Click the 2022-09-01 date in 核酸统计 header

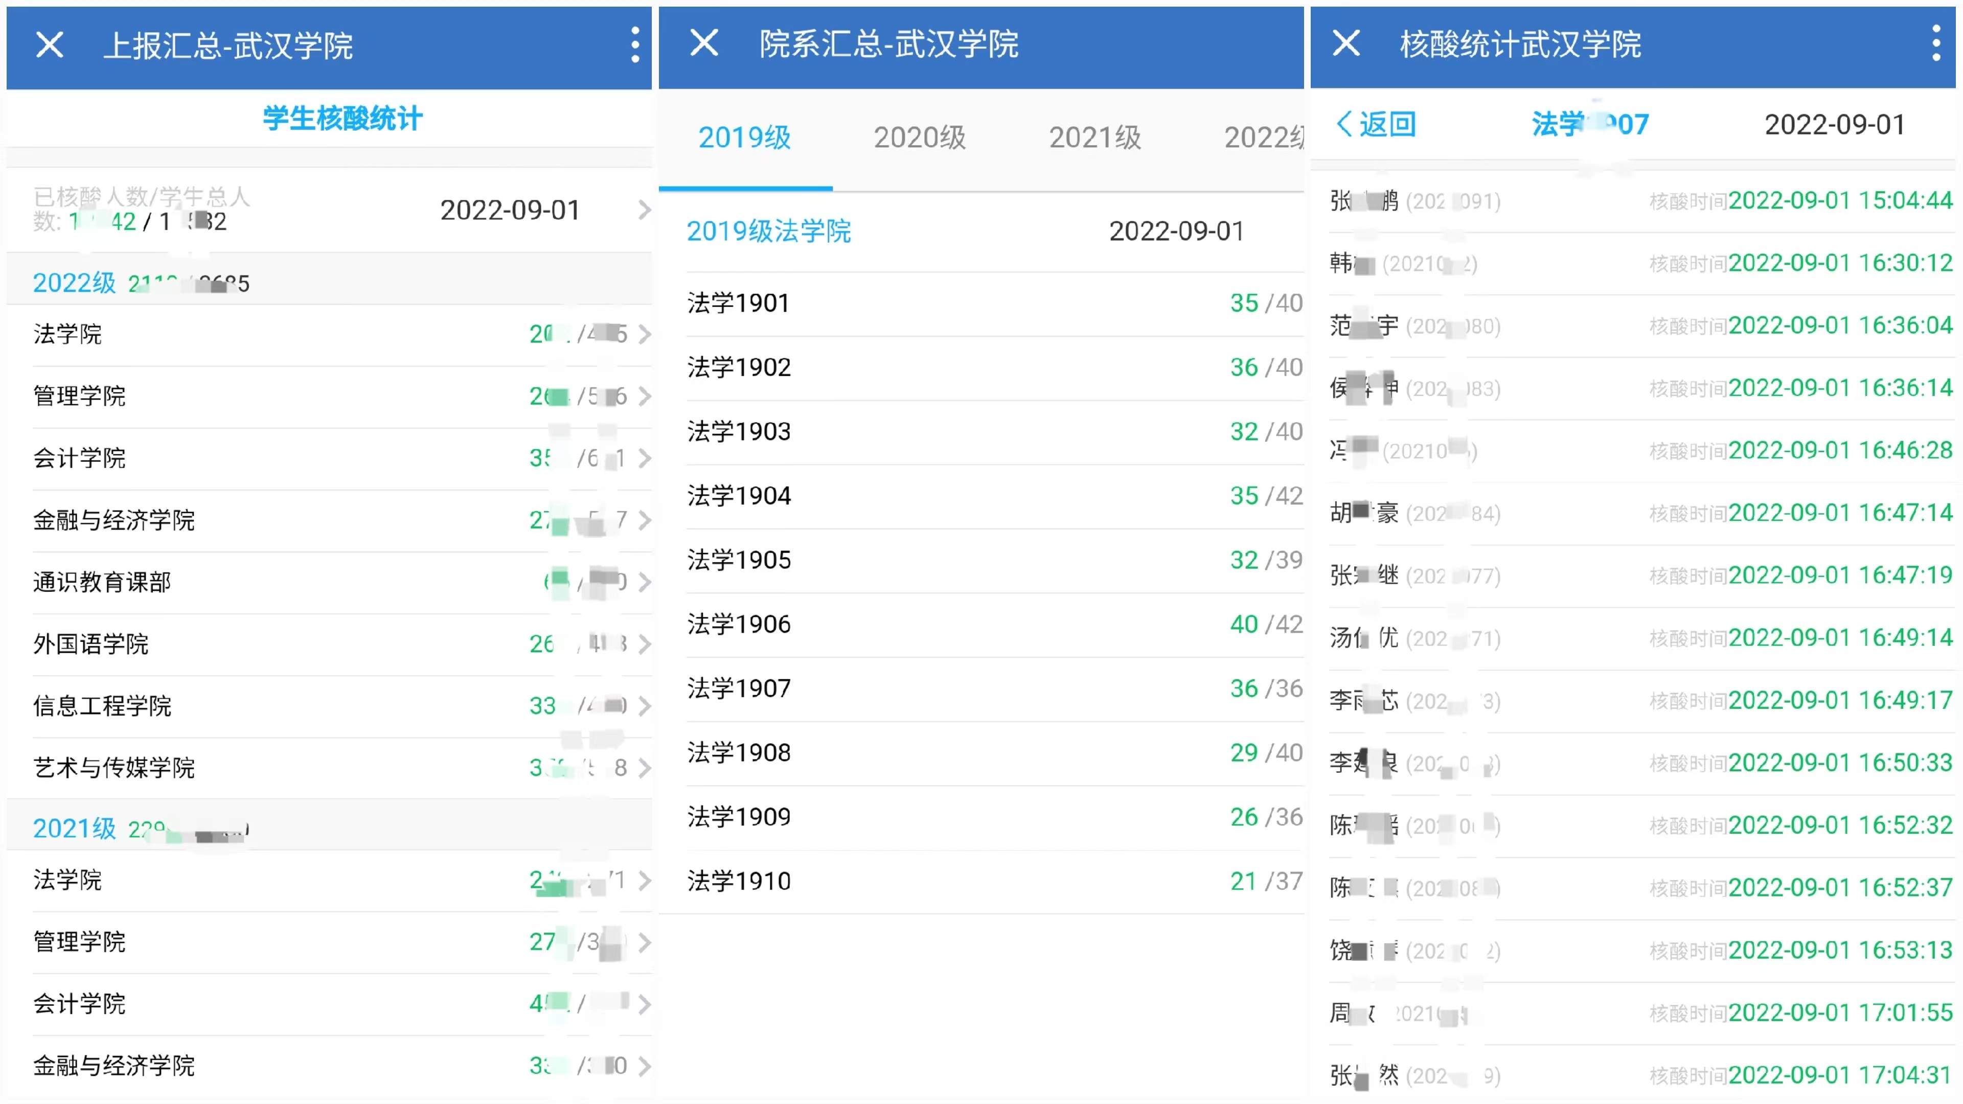1834,124
